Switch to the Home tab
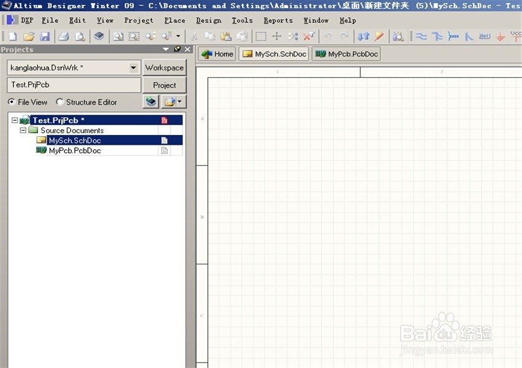The height and width of the screenshot is (368, 522). point(217,54)
